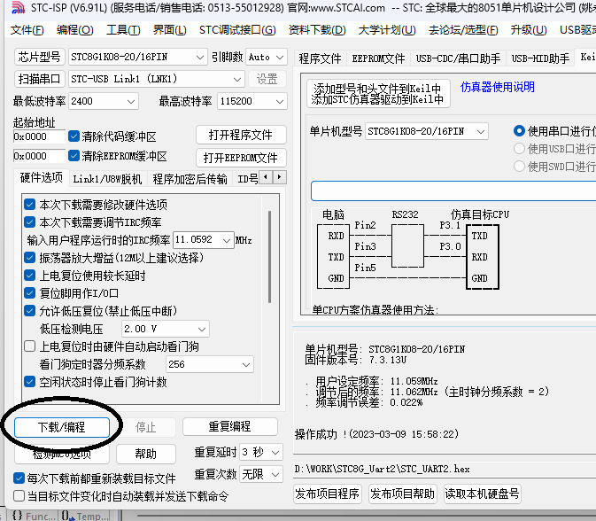
Task: Open 看门狗定时器分频系数 256 dropdown
Action: 210,364
